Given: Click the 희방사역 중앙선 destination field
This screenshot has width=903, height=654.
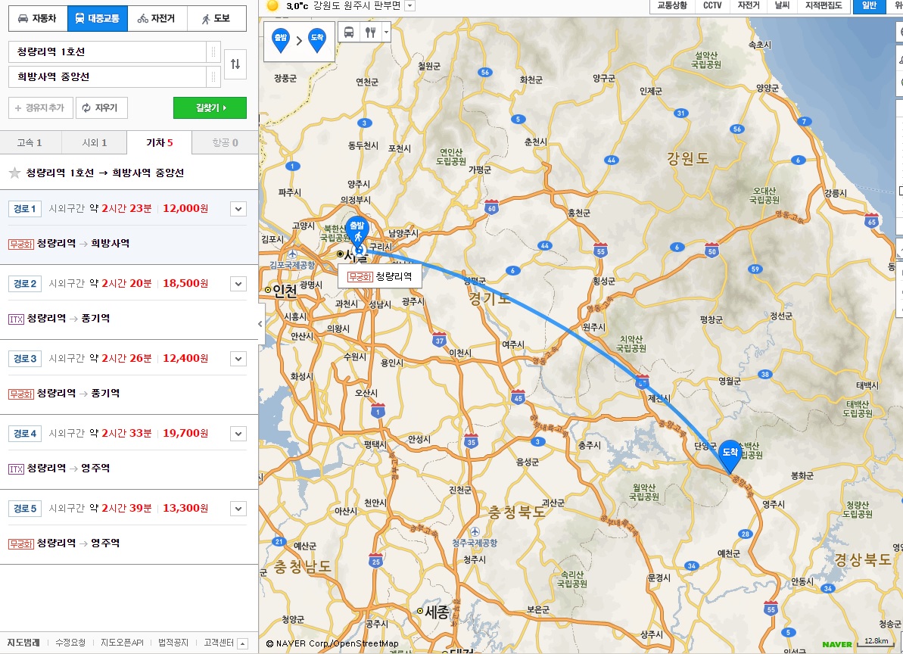Looking at the screenshot, I should [x=107, y=76].
